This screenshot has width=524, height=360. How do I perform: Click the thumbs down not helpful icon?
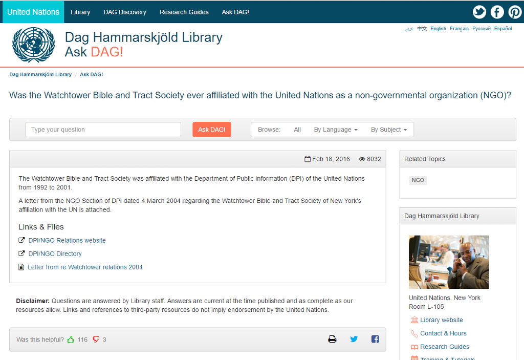coord(96,340)
